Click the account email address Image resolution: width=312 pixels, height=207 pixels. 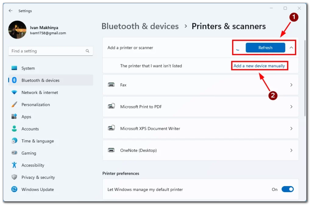click(x=48, y=33)
